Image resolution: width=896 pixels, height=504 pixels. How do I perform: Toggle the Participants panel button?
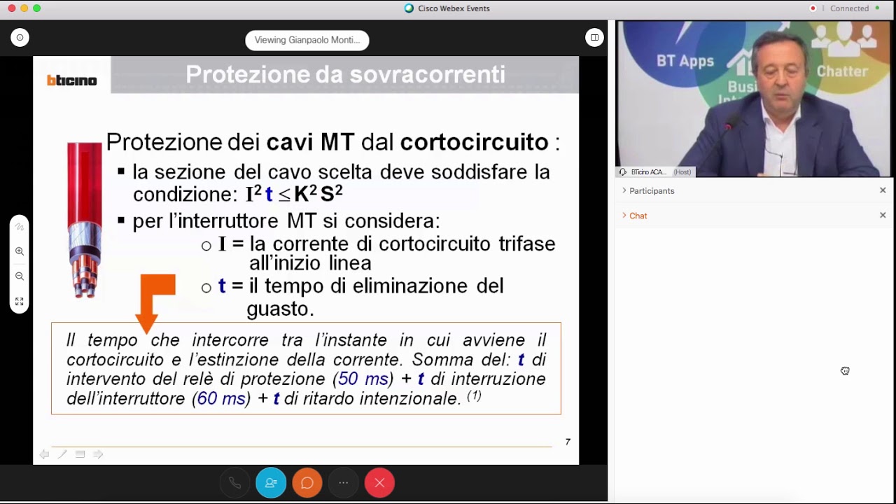[x=271, y=483]
